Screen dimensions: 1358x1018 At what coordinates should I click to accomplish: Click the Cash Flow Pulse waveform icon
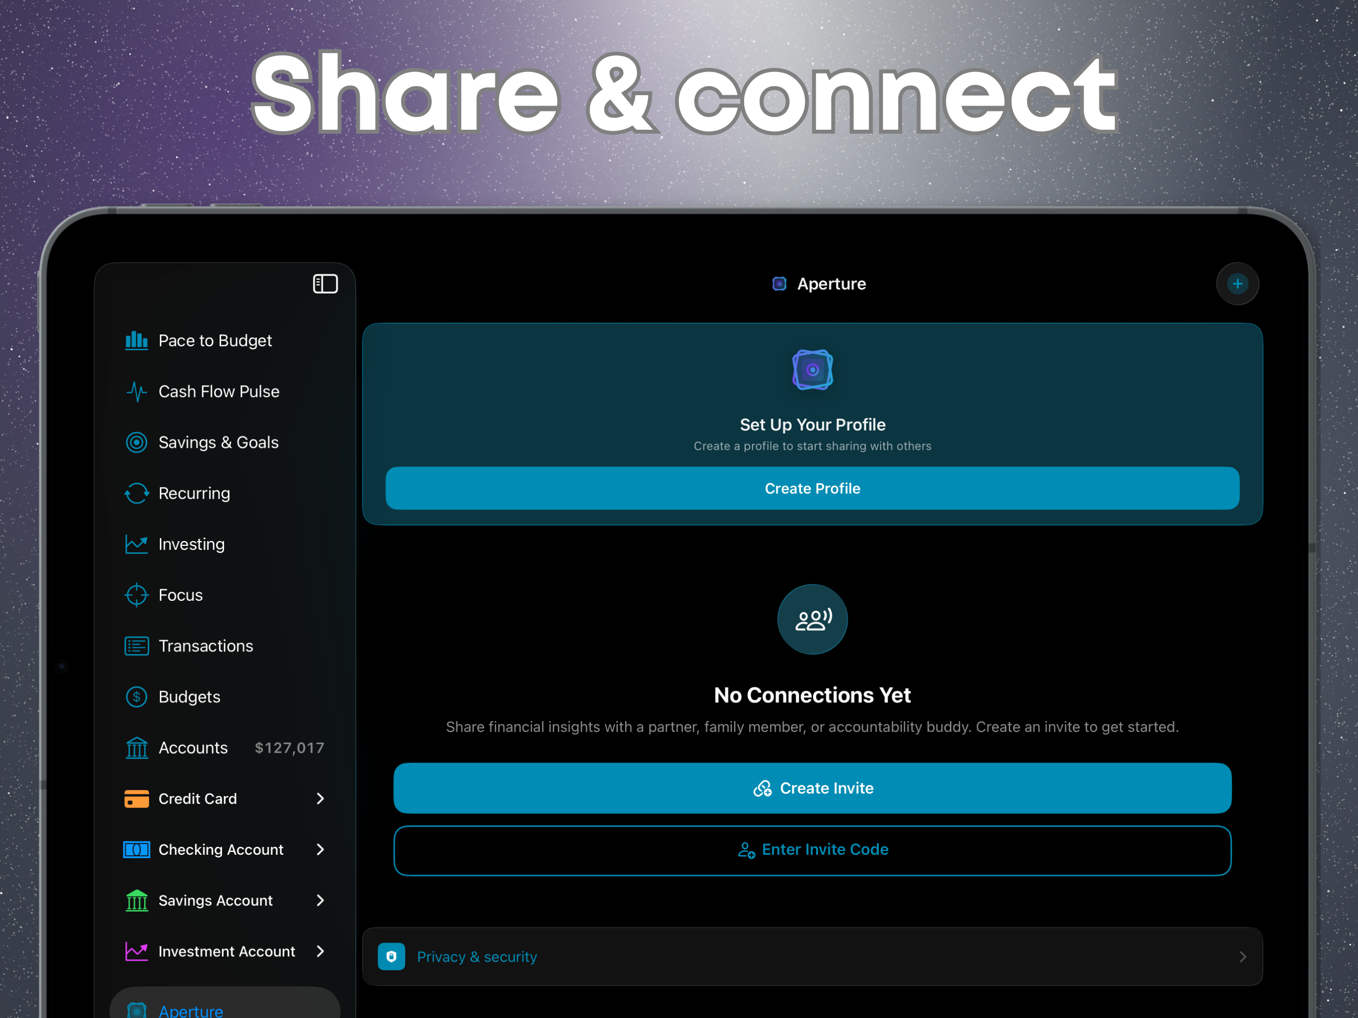pos(136,392)
